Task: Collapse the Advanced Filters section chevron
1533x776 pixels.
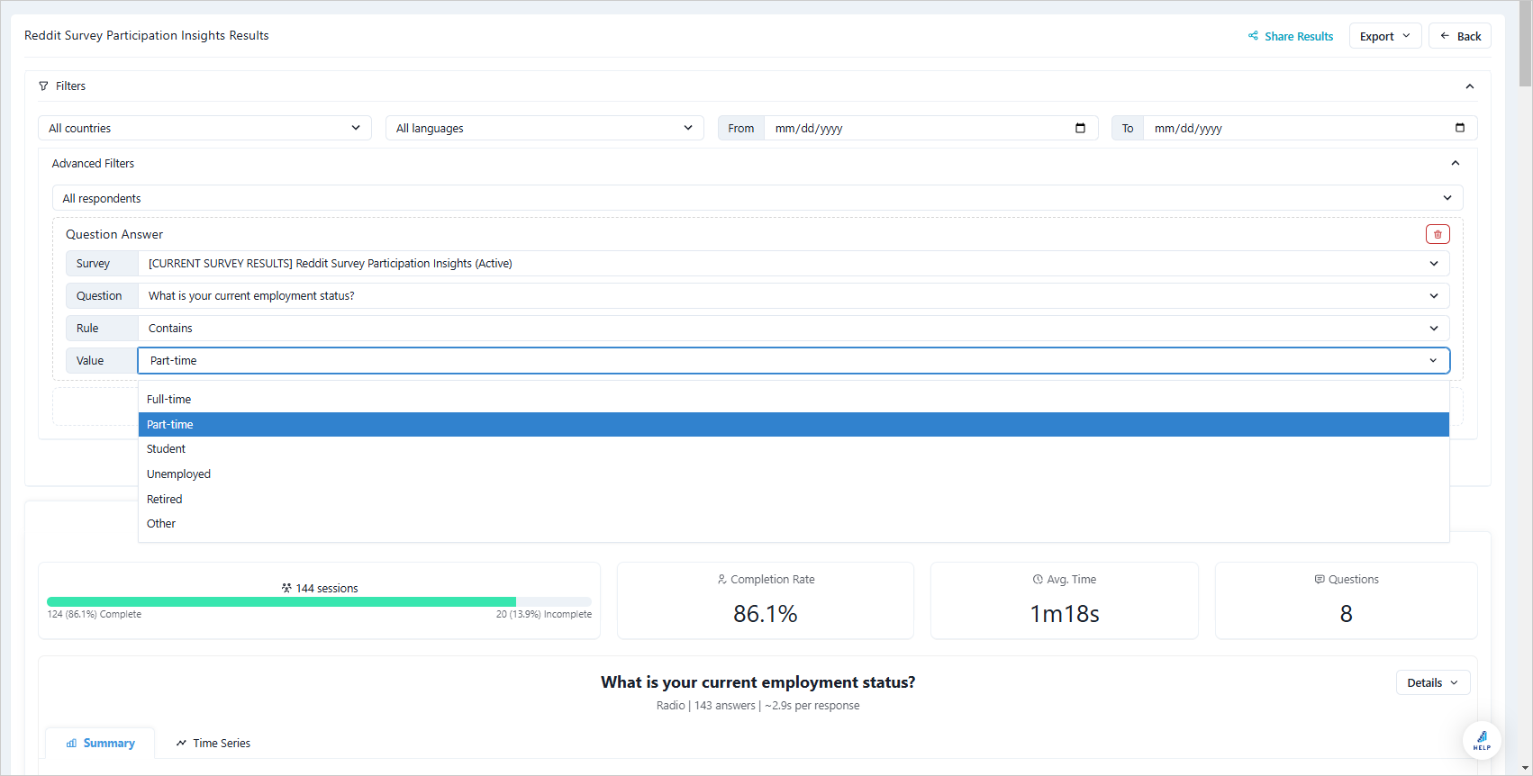Action: 1456,163
